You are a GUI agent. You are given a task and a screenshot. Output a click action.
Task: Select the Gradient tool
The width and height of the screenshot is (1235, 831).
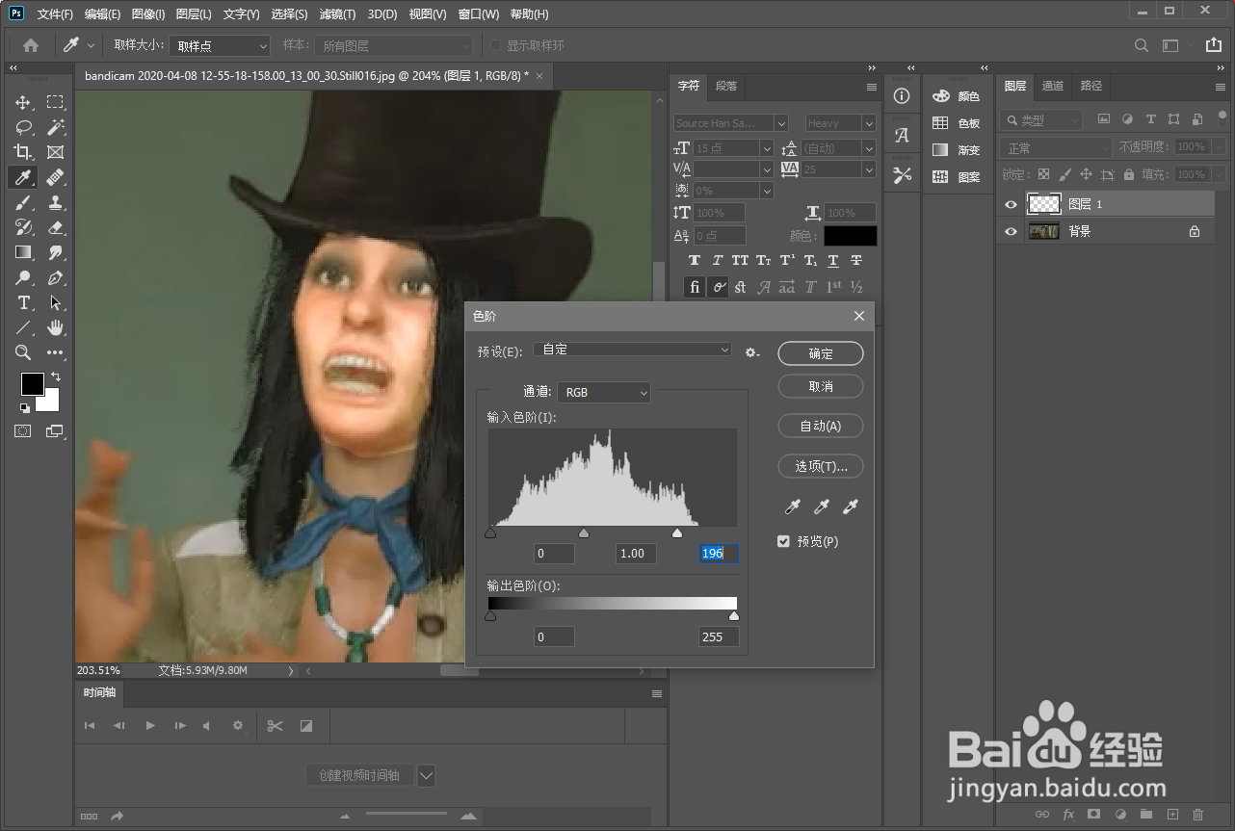coord(23,252)
